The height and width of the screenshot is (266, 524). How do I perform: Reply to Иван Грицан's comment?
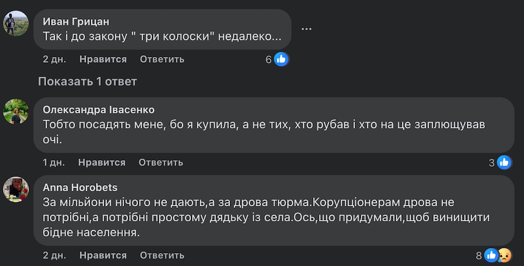(162, 59)
